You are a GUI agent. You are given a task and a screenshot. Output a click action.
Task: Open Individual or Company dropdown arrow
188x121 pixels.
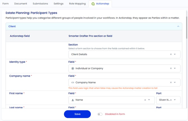tap(175, 68)
